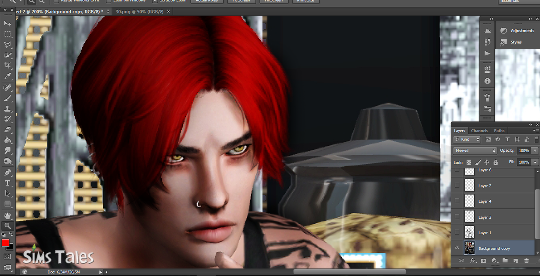The height and width of the screenshot is (276, 540).
Task: Toggle the Scrubby Zoom checkbox
Action: coord(155,1)
